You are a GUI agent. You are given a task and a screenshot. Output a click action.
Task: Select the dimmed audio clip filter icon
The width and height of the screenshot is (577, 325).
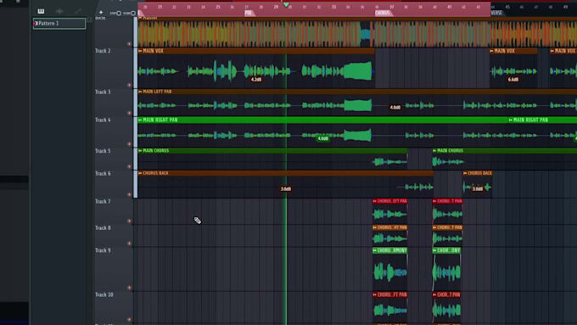59,11
